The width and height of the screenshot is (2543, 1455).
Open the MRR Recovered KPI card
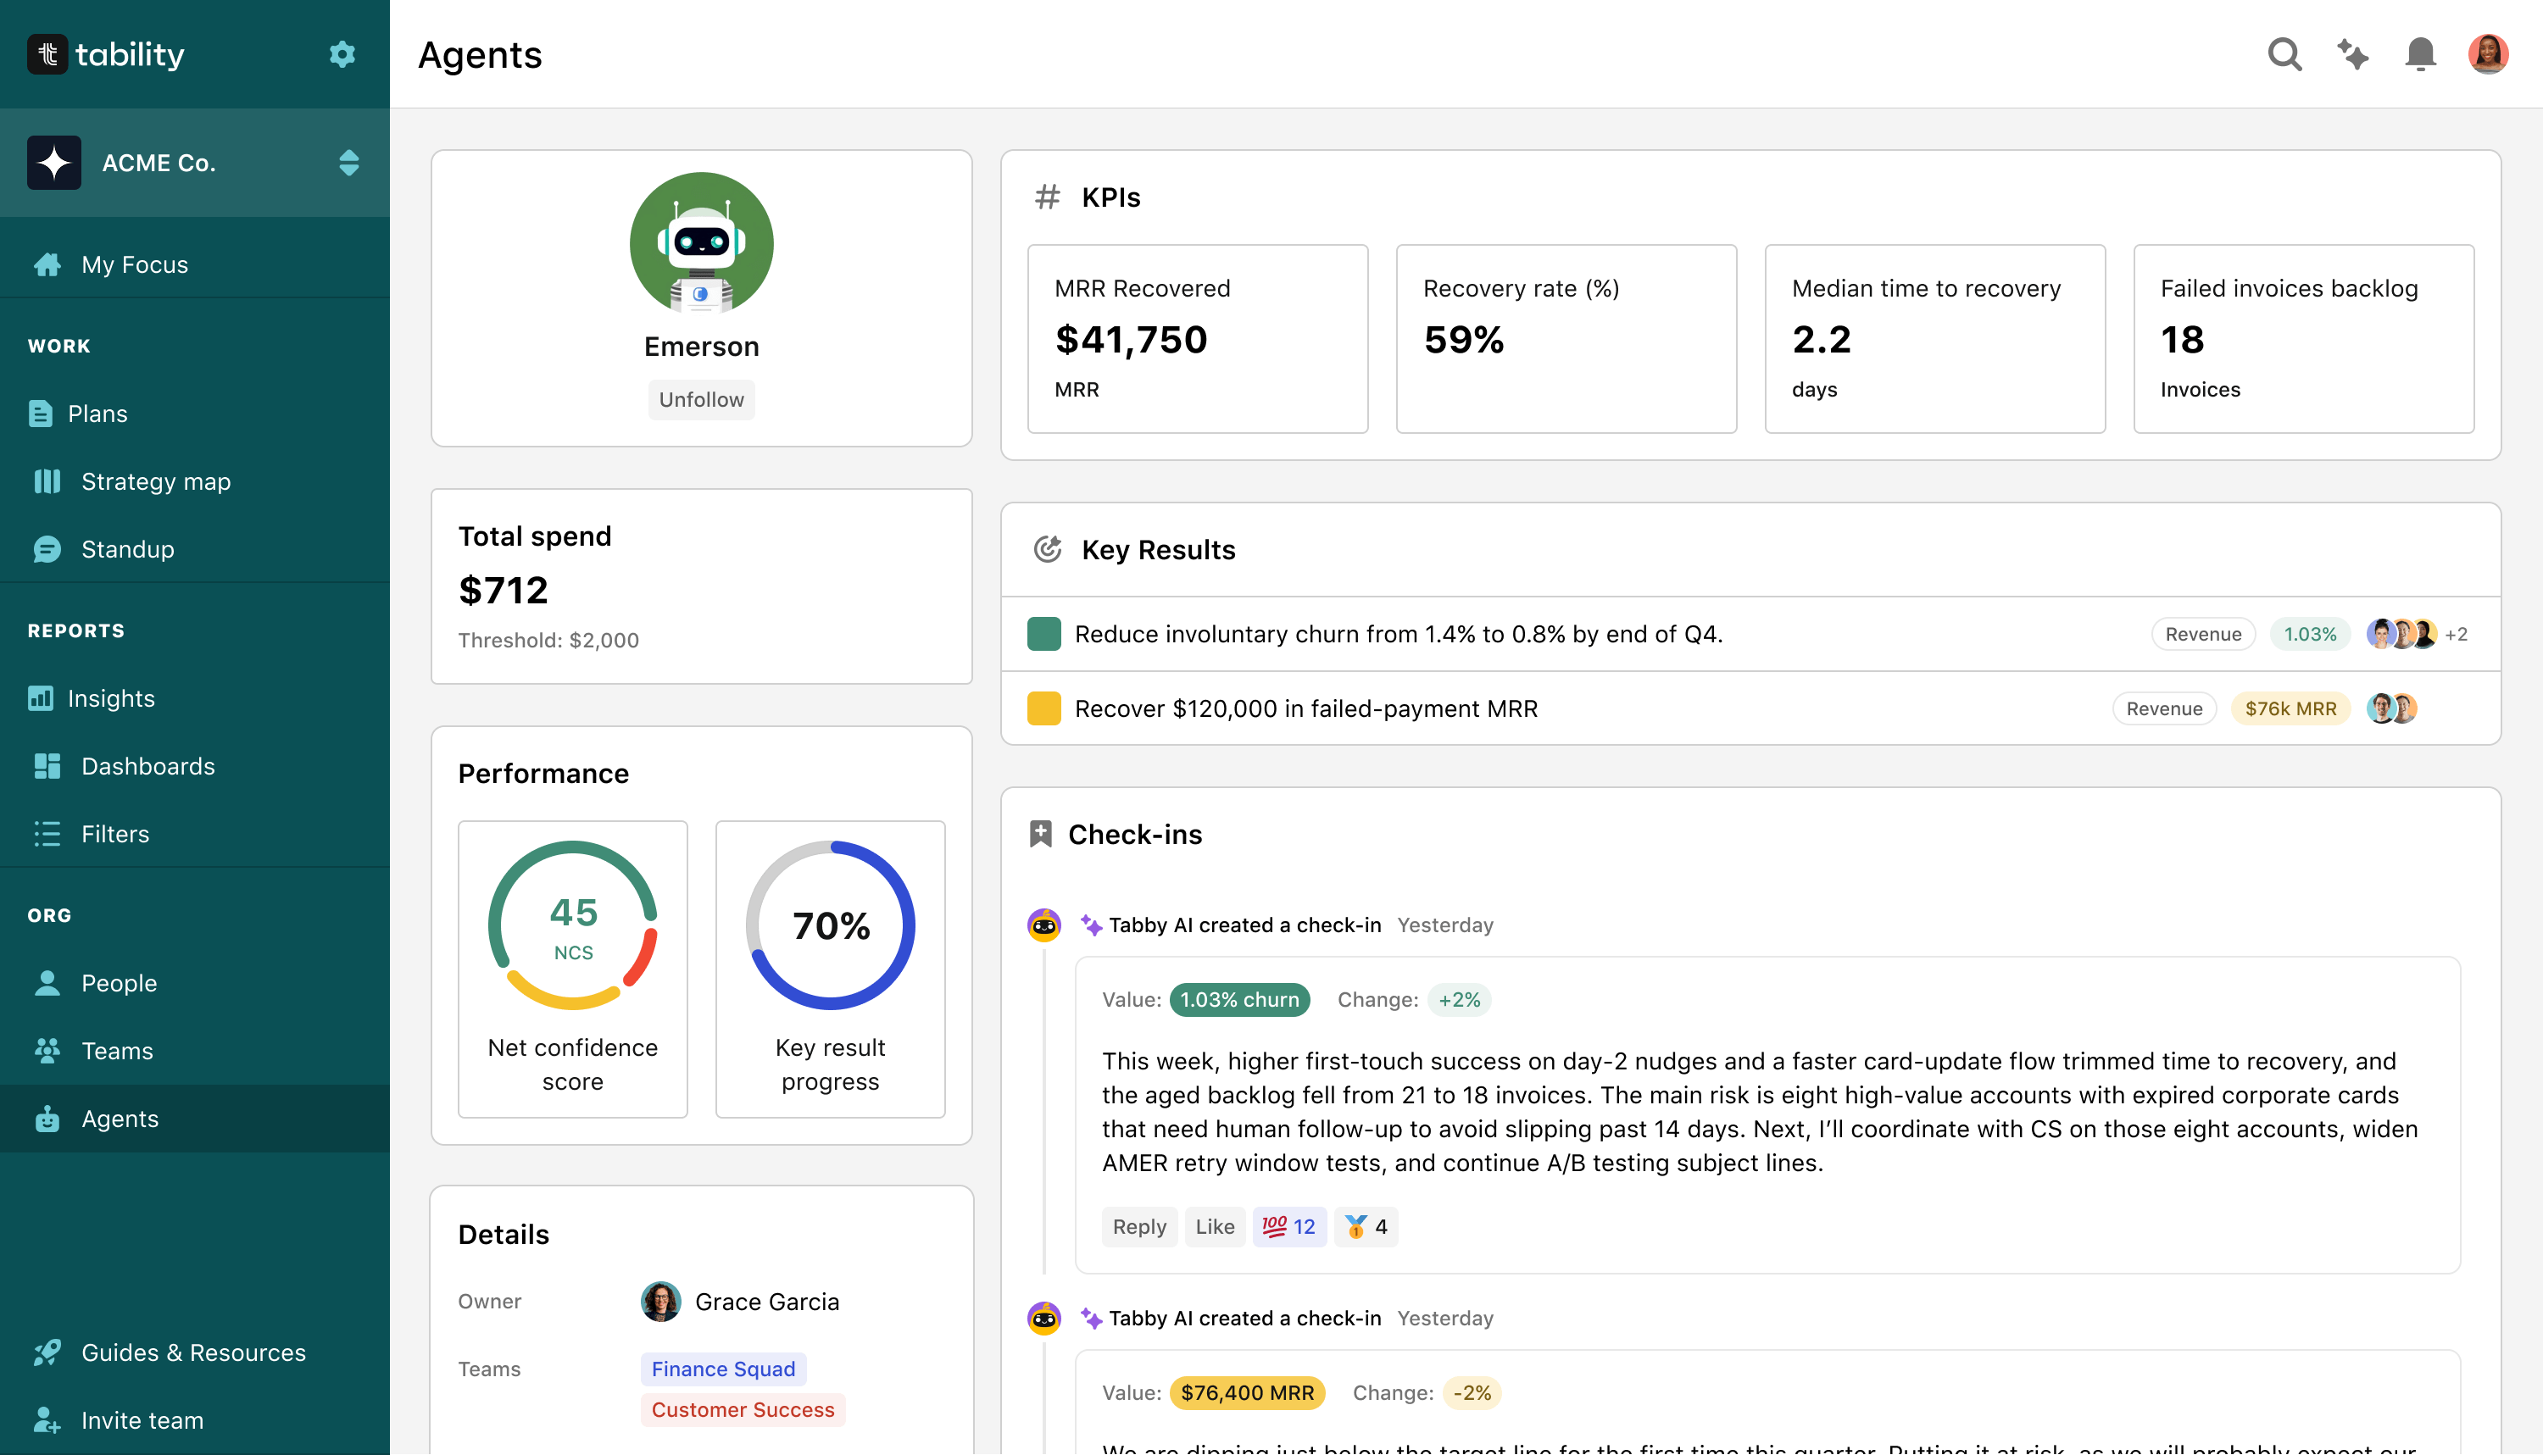[x=1198, y=339]
